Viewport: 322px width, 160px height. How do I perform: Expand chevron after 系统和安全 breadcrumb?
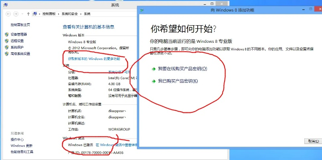click(x=81, y=14)
